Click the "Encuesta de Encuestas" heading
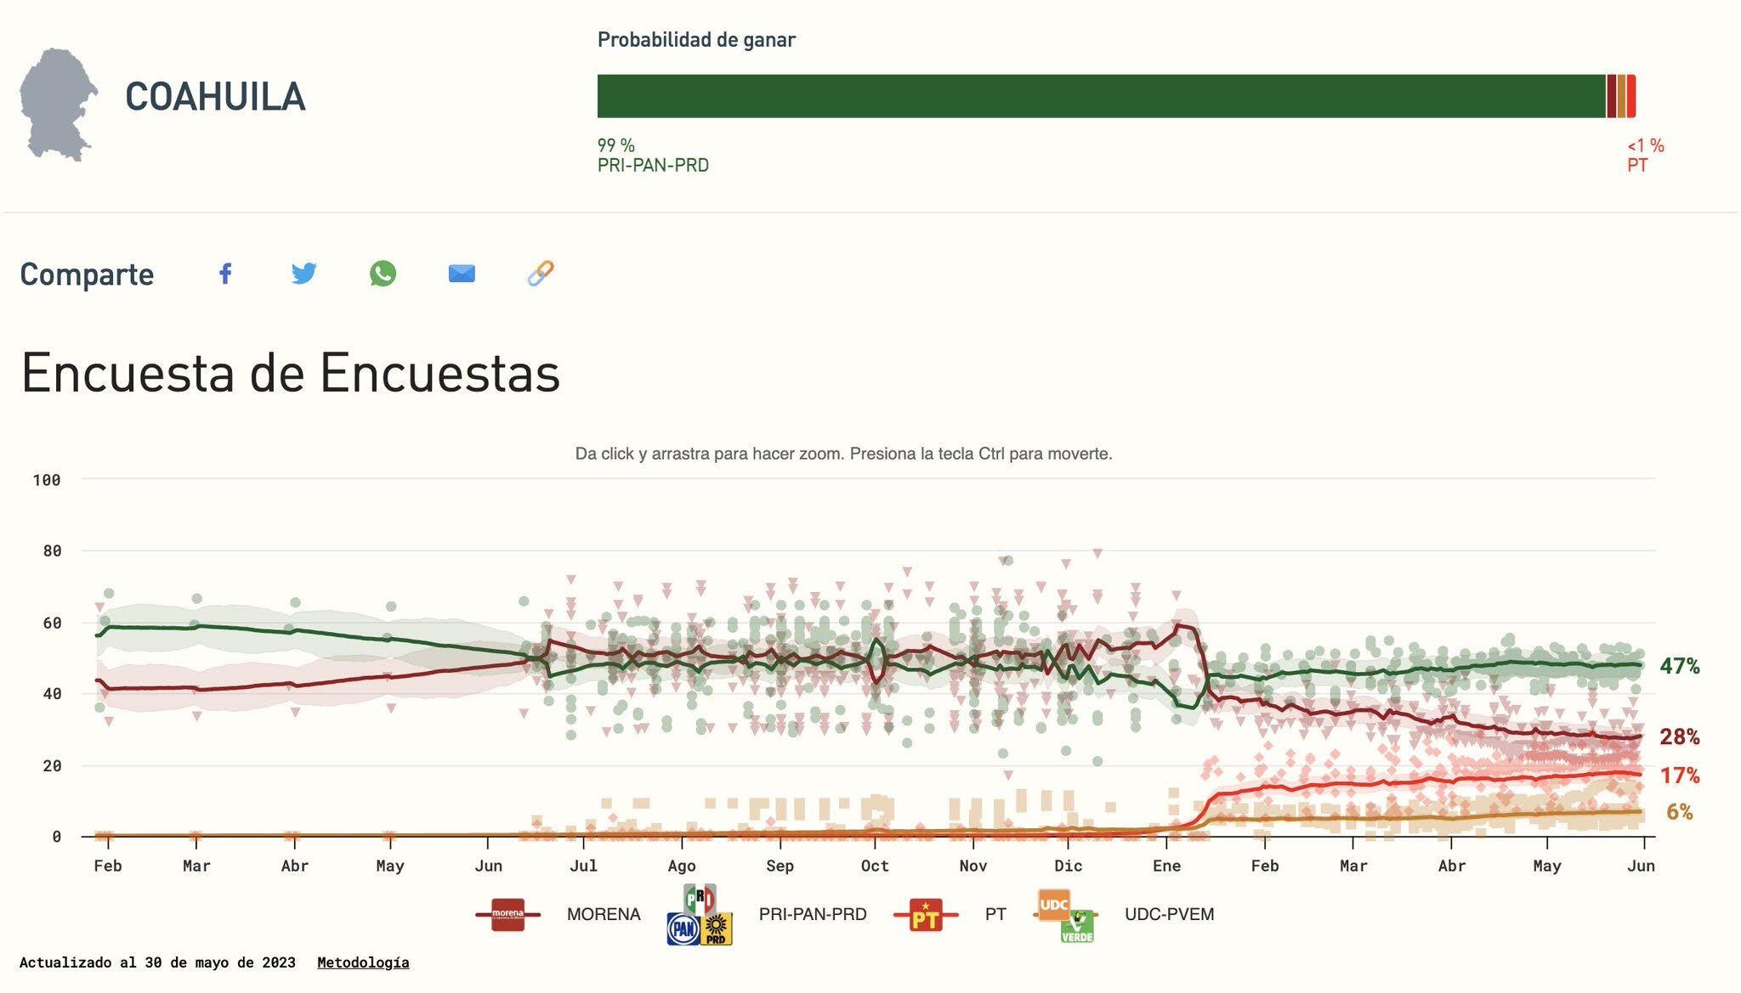Screen dimensions: 1741x993 [291, 373]
